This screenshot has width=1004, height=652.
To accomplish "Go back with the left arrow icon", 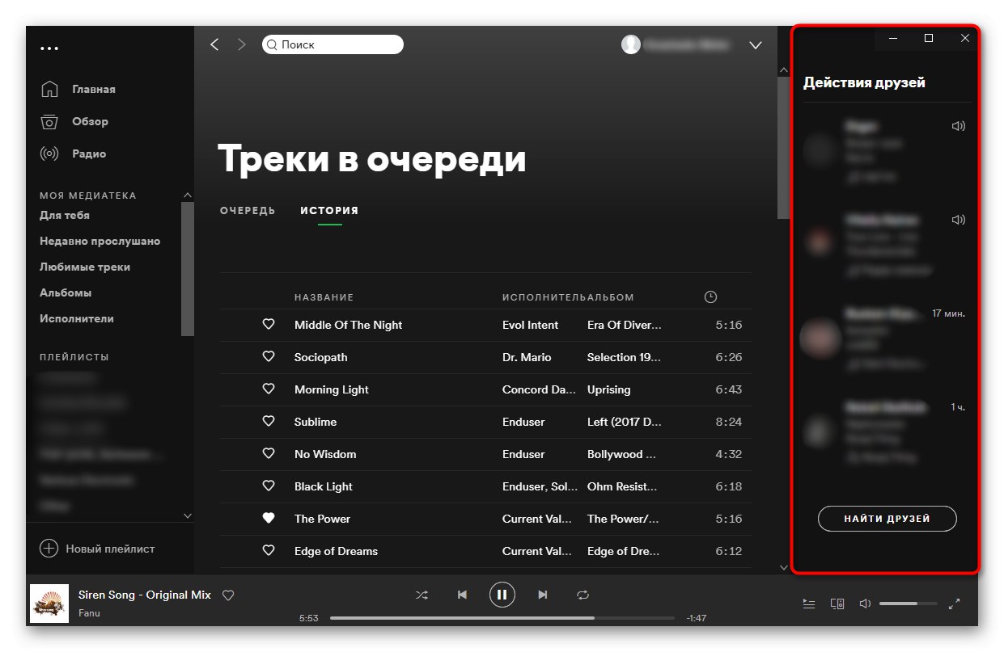I will pos(214,44).
